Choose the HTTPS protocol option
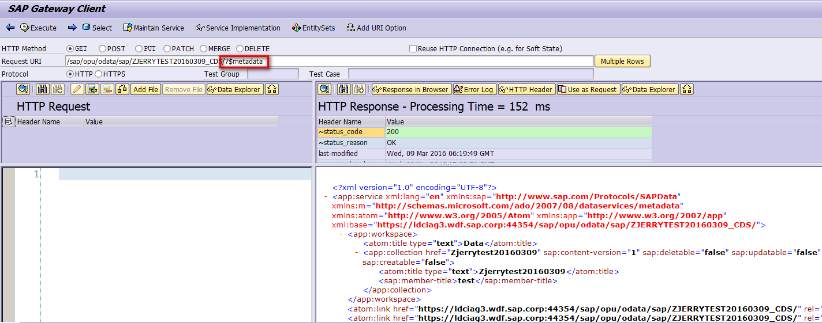Screen dimensions: 822x323 [x=98, y=74]
